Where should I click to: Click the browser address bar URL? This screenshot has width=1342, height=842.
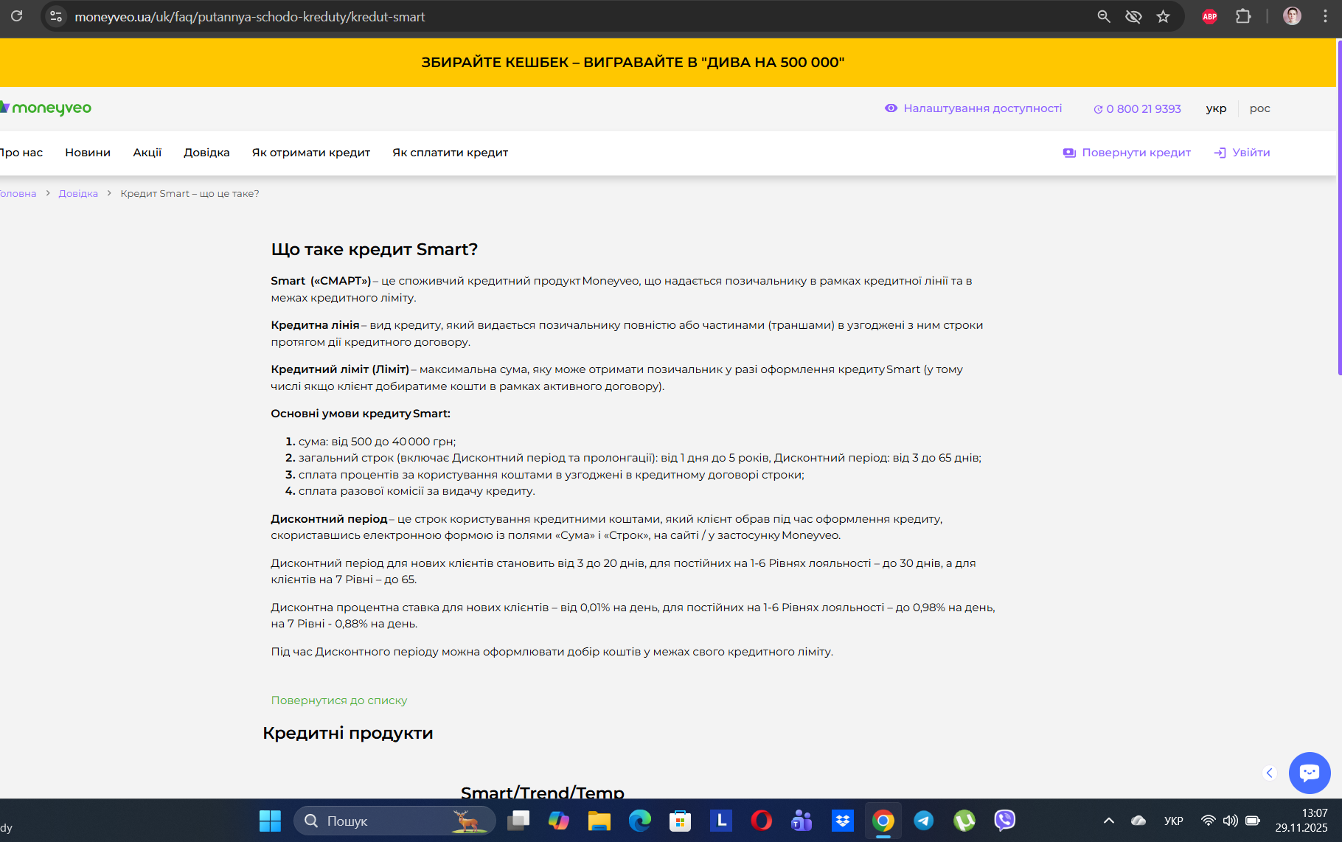click(x=249, y=16)
